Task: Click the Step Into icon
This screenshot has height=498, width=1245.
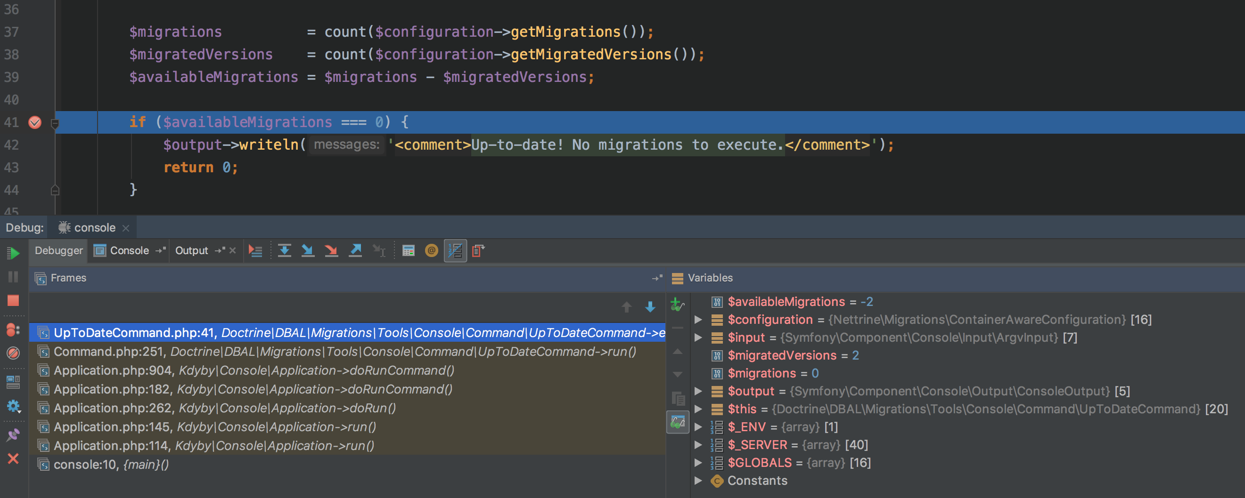Action: (x=308, y=251)
